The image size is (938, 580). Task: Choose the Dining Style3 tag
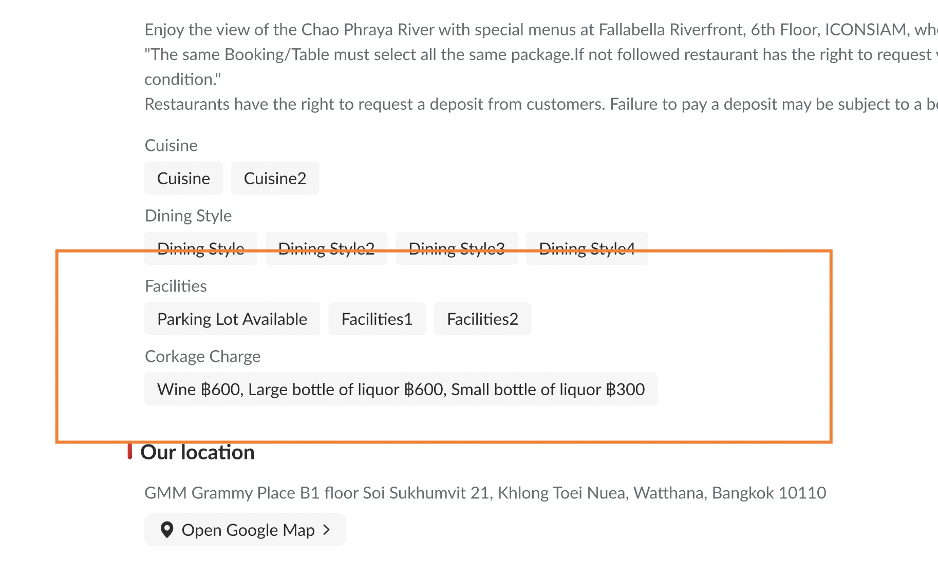click(457, 248)
